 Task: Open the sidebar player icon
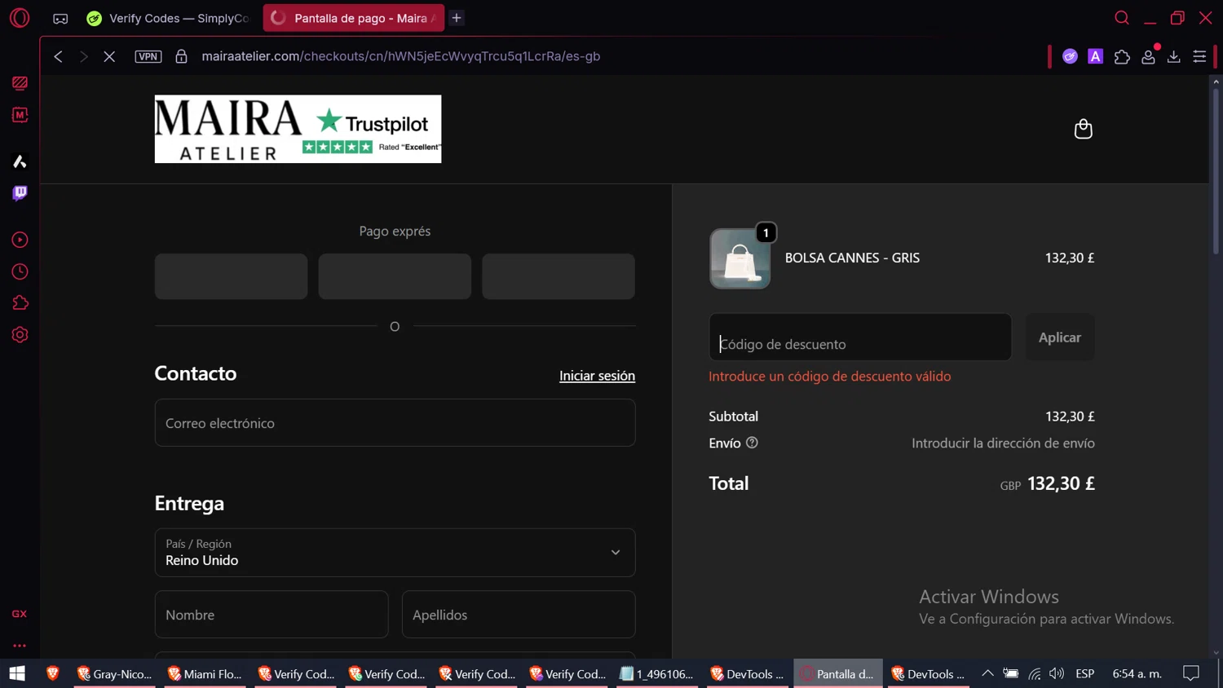click(x=20, y=240)
